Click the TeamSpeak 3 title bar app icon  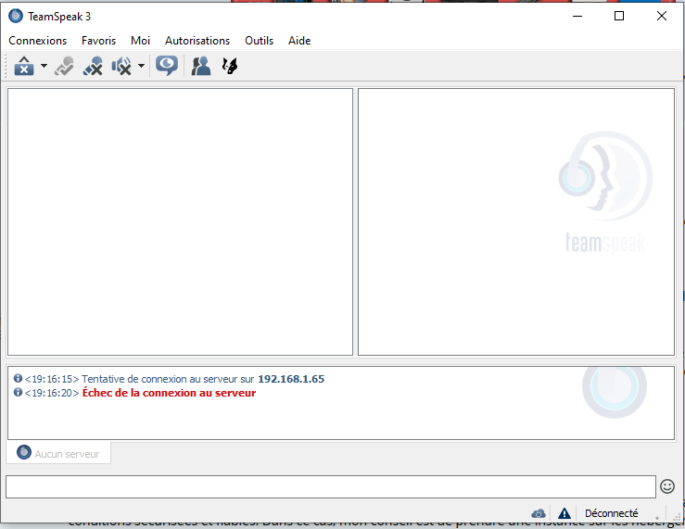(x=16, y=16)
